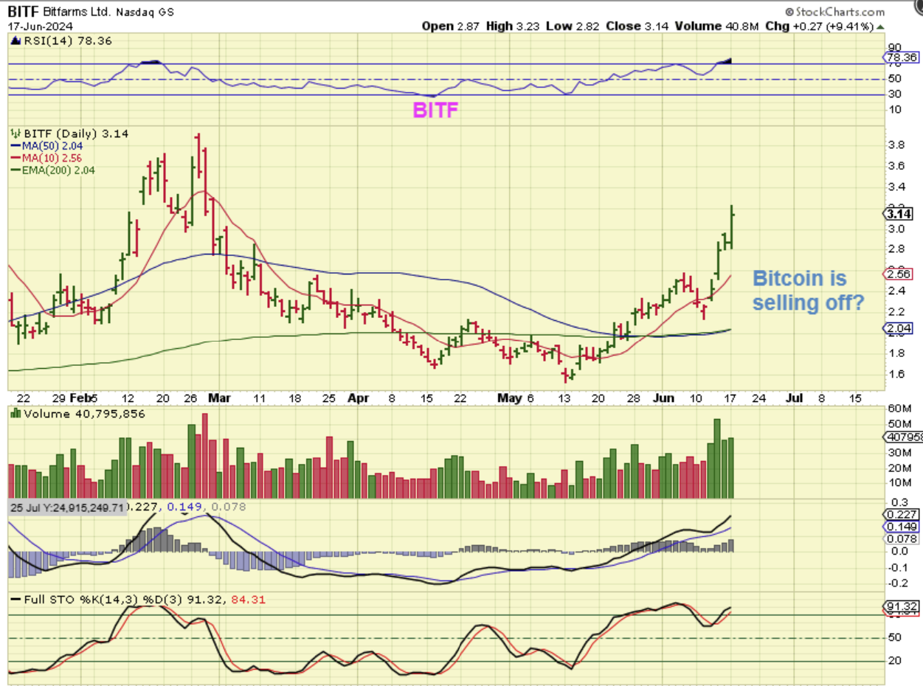Click the 'Bitcoin is selling off?' annotation
The height and width of the screenshot is (686, 923).
[809, 290]
